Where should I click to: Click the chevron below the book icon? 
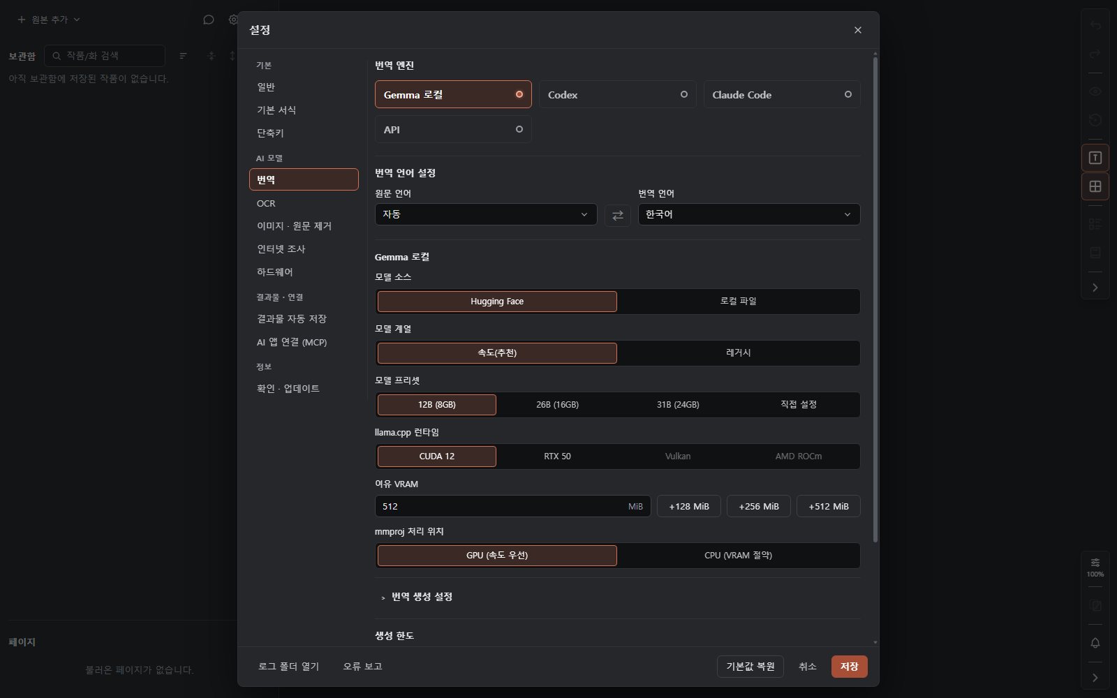[1095, 288]
